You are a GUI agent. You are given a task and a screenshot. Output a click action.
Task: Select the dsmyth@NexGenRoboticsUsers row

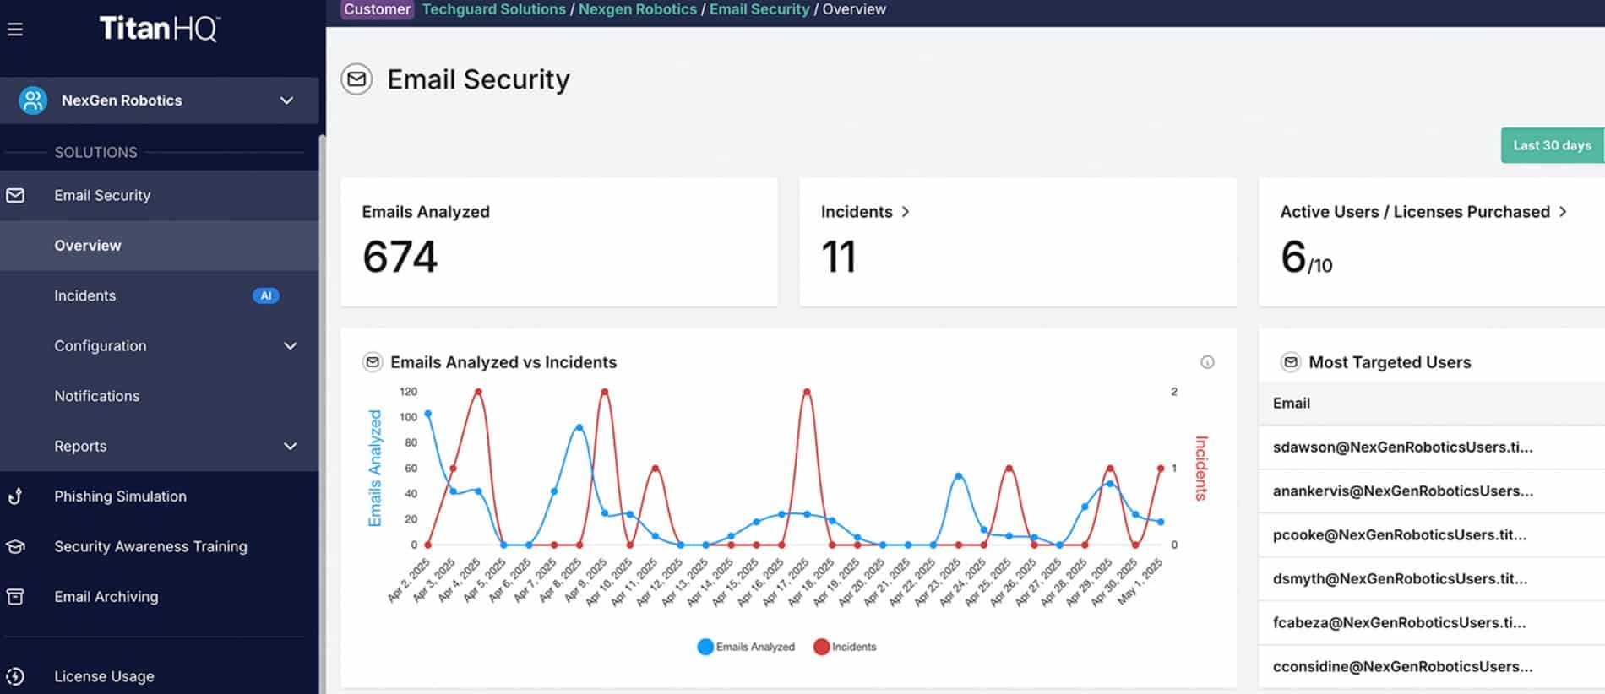point(1432,579)
